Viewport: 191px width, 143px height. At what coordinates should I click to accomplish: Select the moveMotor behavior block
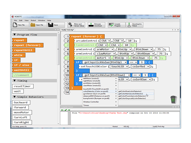point(22,112)
